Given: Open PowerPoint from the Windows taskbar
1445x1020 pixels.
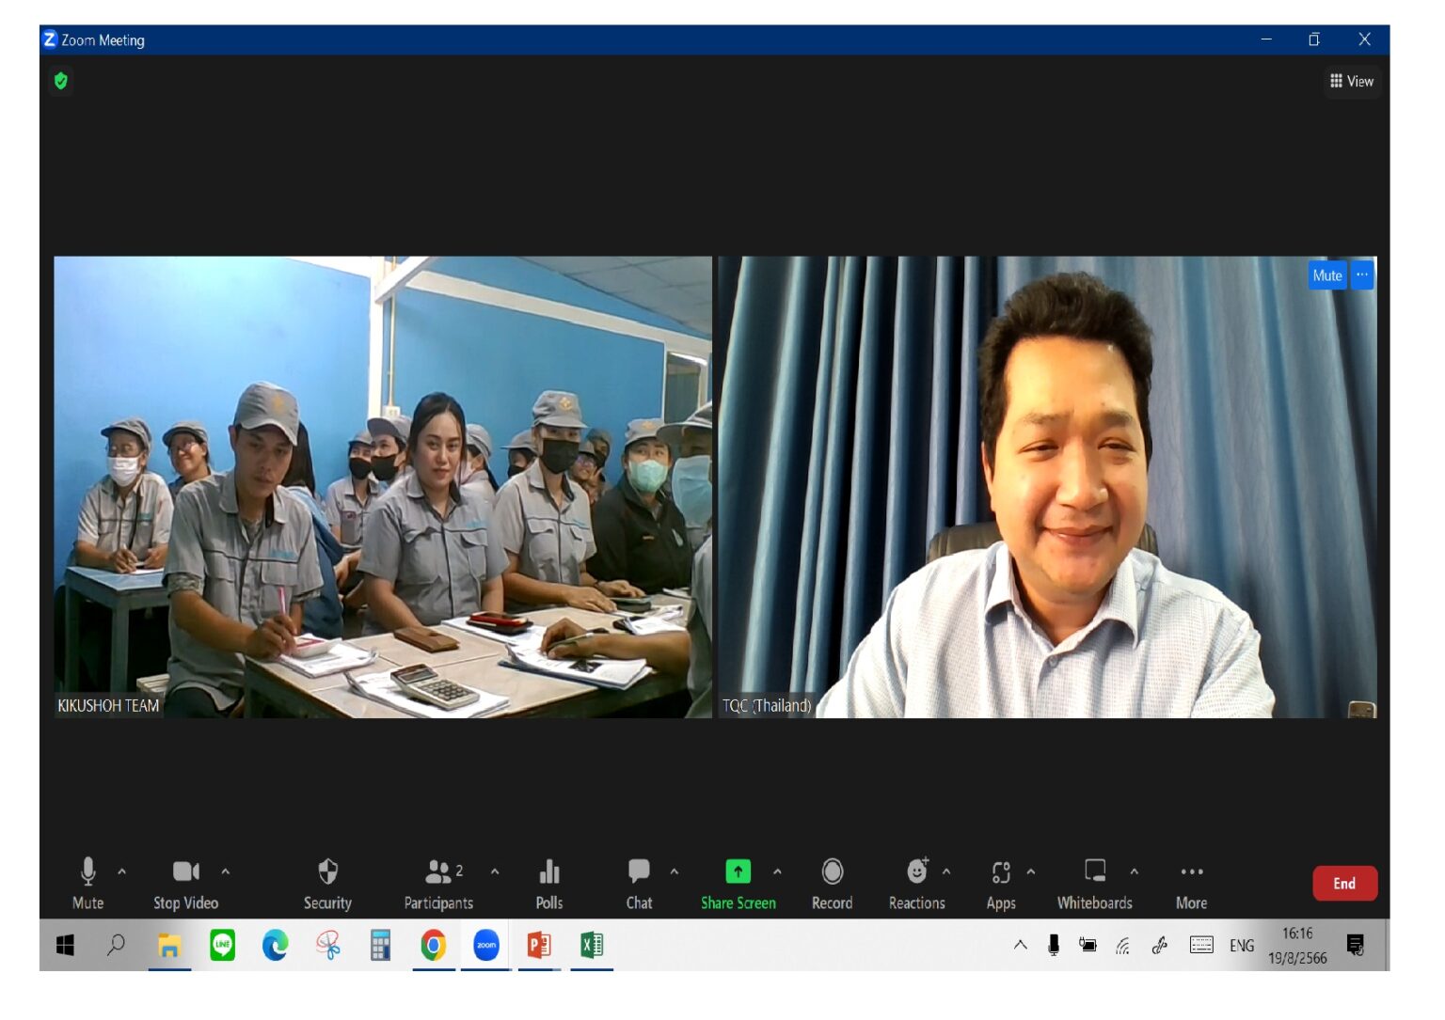Looking at the screenshot, I should point(539,945).
